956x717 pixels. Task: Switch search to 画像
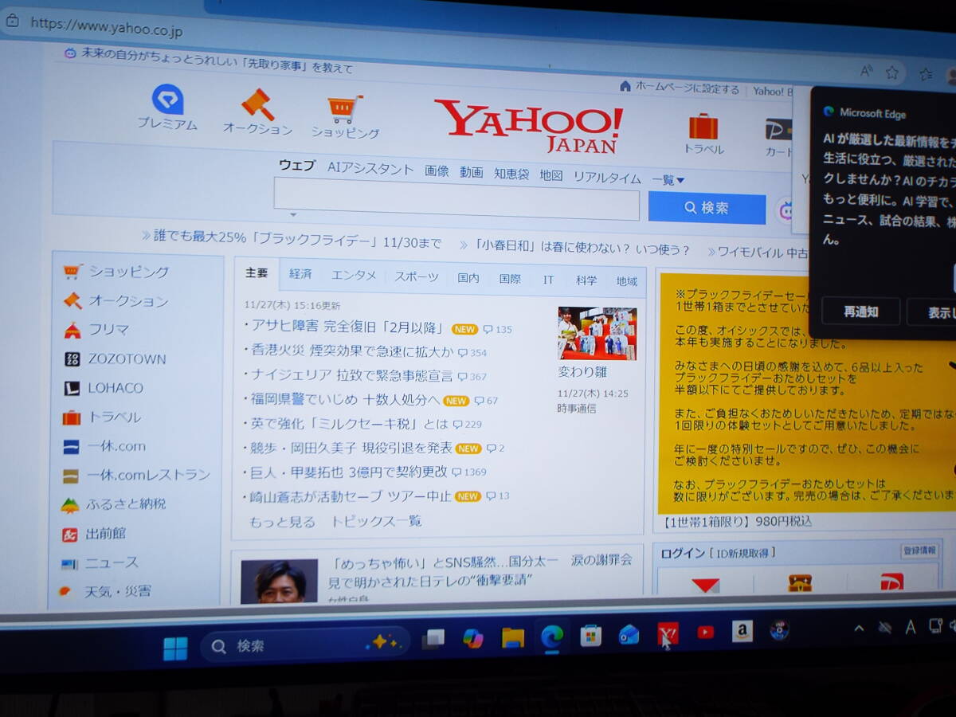click(x=437, y=170)
